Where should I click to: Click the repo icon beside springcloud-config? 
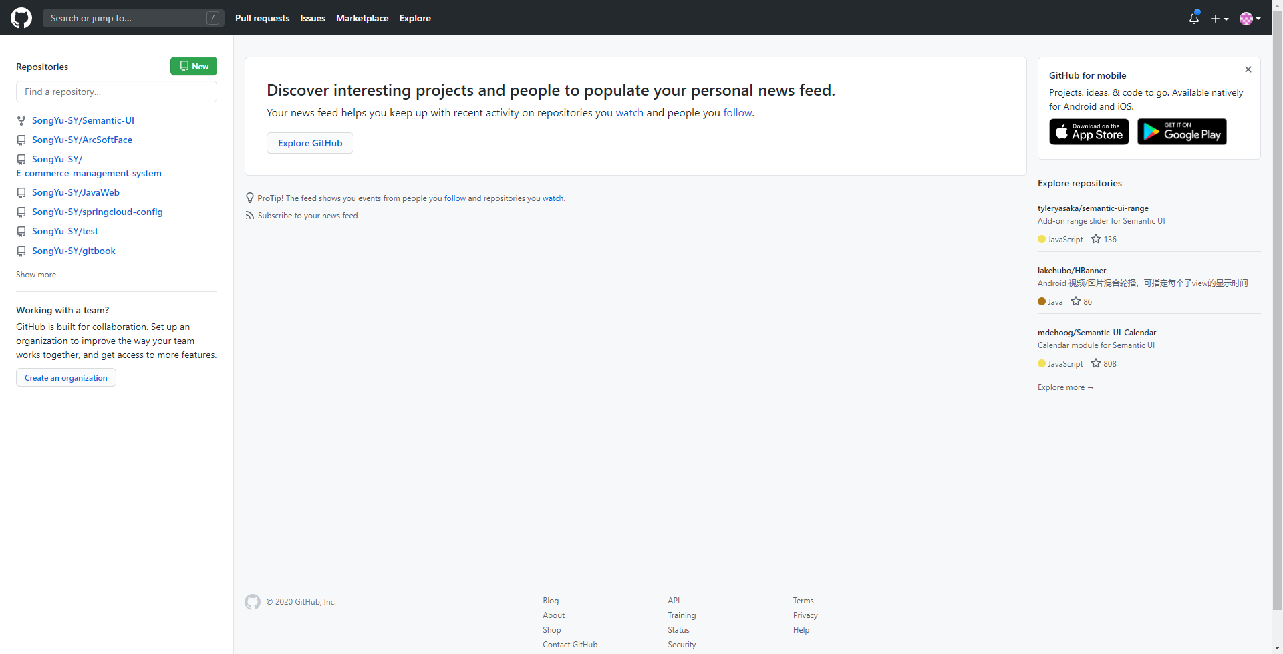[21, 212]
